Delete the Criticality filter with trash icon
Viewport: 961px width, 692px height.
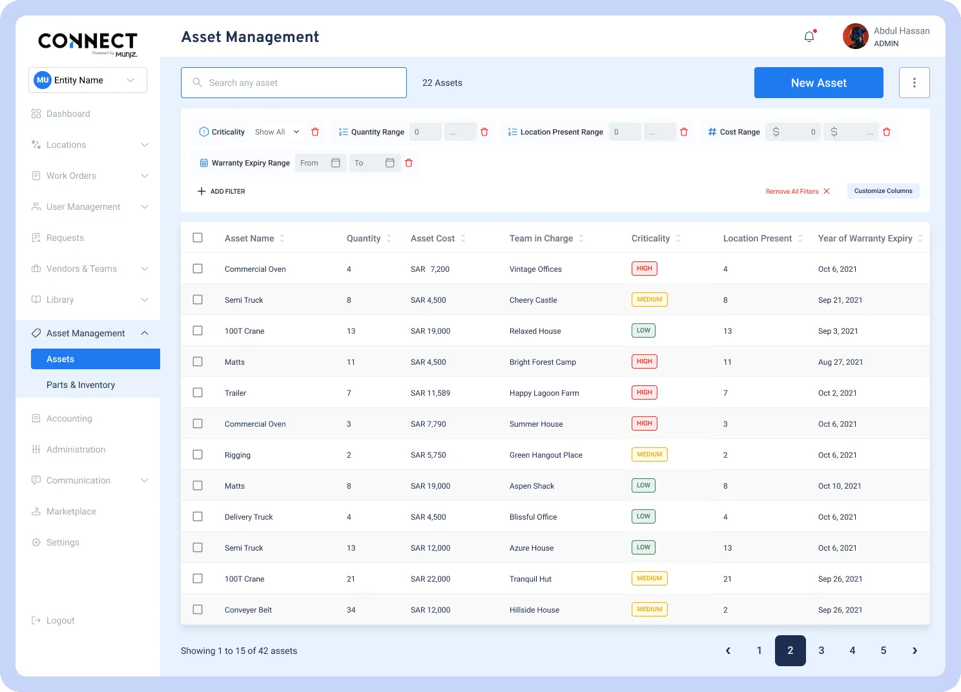pos(315,132)
